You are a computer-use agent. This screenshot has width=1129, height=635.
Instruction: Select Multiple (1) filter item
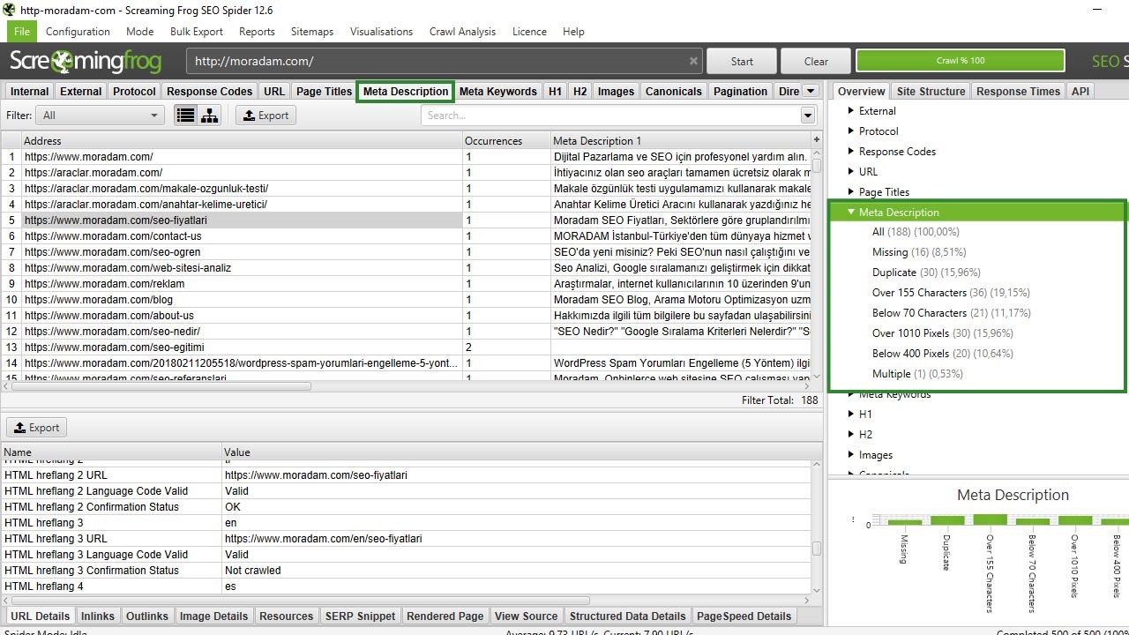pos(917,374)
